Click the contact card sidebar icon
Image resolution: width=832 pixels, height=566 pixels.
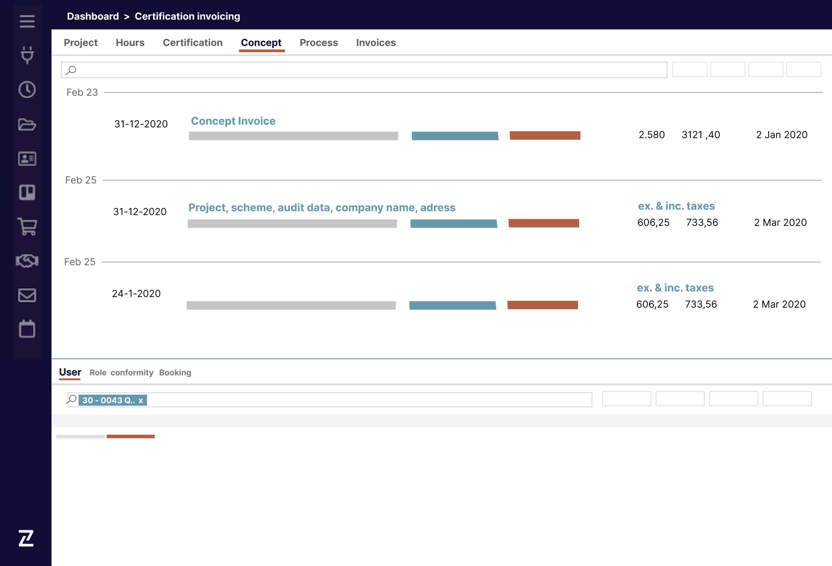pyautogui.click(x=27, y=158)
